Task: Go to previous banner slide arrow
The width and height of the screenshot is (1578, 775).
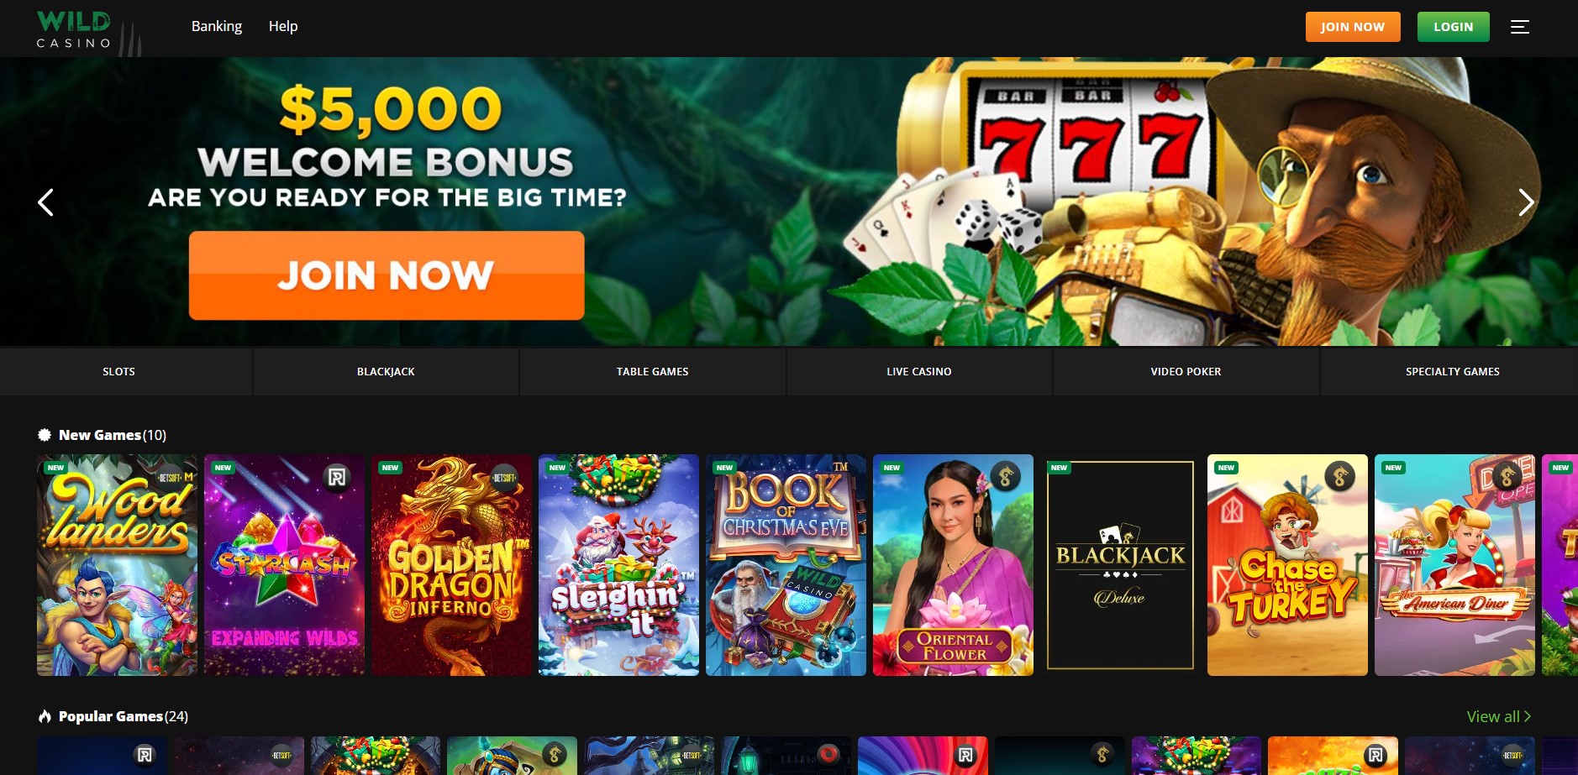Action: [x=46, y=202]
